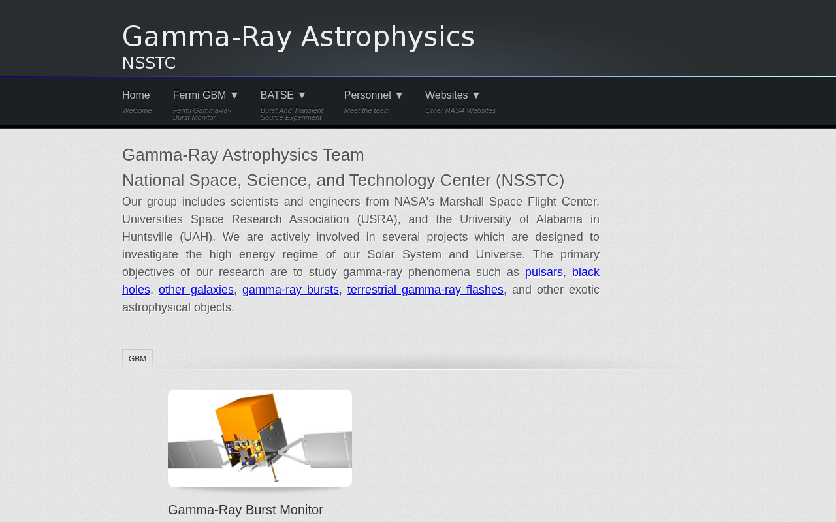
Task: Expand the BATSE dropdown menu
Action: point(283,95)
